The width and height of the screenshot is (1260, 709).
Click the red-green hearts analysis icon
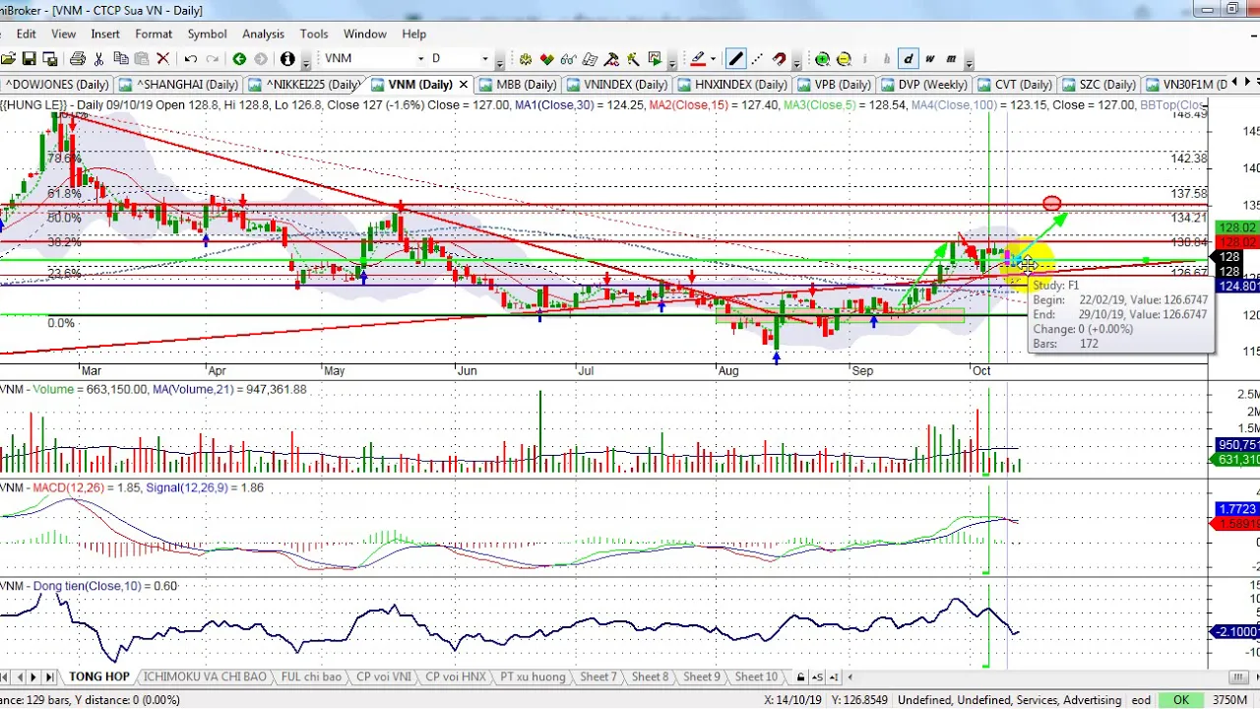(547, 59)
